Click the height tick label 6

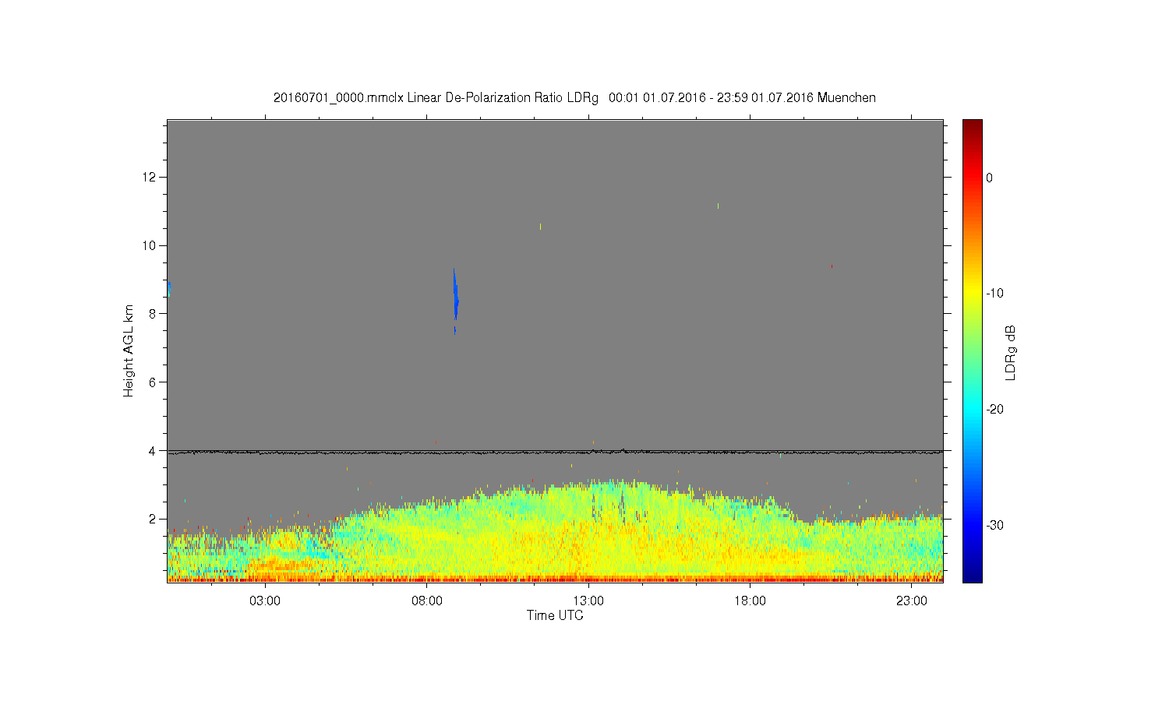point(154,382)
